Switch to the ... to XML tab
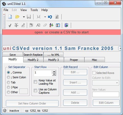Screen dimensions: 123x115 tap(53, 54)
